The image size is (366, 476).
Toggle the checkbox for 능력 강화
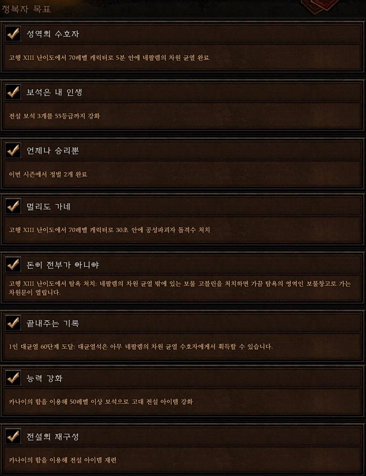(13, 378)
